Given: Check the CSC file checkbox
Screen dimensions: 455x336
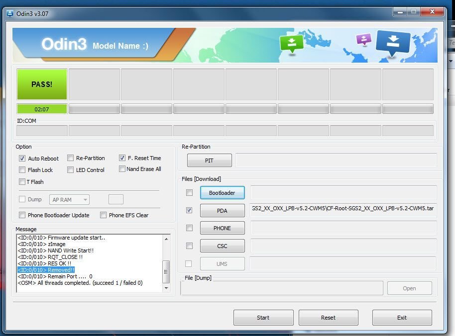Looking at the screenshot, I should coord(189,246).
